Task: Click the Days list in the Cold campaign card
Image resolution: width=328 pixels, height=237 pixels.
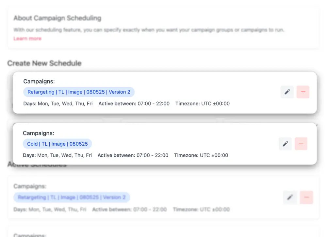Action: coord(64,155)
